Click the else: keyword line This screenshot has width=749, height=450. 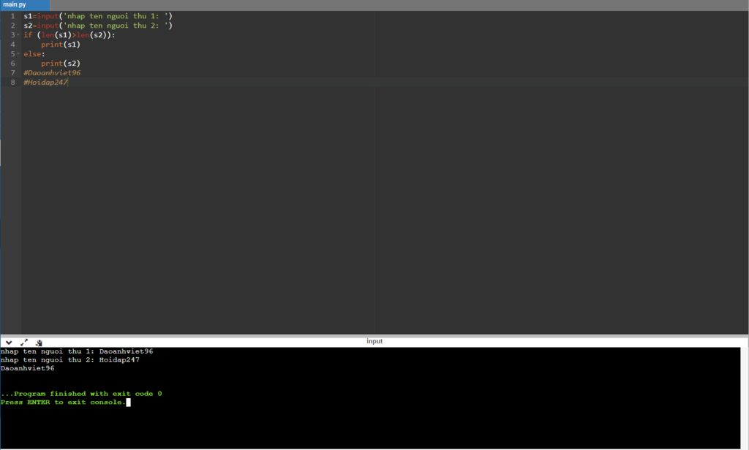34,54
